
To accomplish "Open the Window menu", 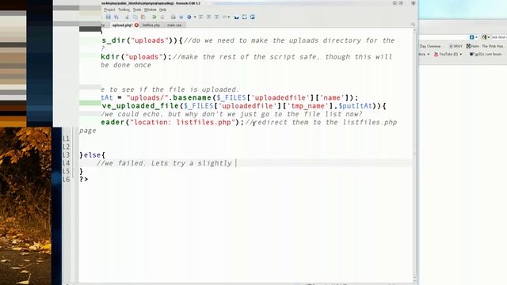I will [150, 9].
